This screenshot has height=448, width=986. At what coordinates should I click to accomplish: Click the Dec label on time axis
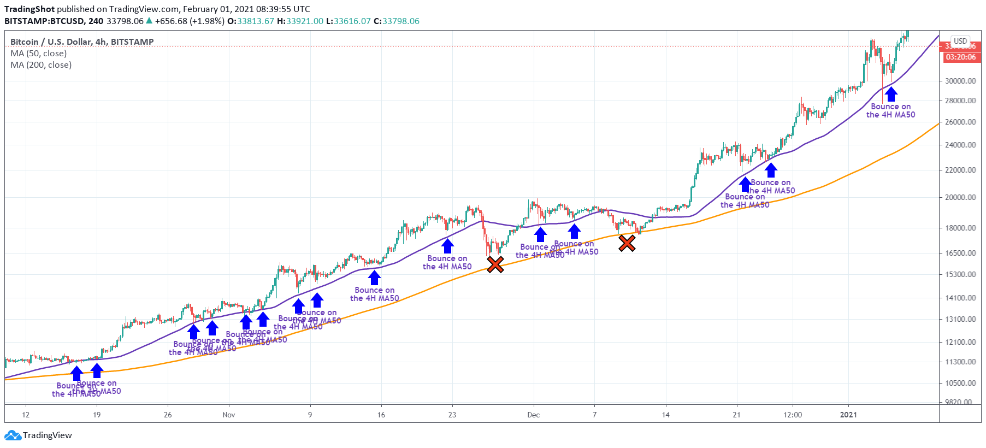click(533, 415)
